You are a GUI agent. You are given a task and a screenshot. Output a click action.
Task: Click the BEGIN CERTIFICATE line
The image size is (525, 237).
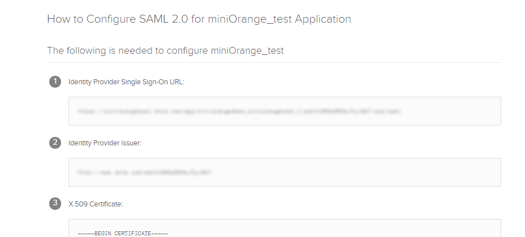[x=123, y=233]
